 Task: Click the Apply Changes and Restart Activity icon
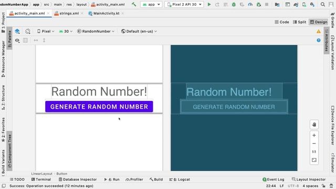[217, 4]
